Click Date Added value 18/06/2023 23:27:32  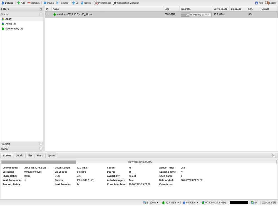coord(192,180)
